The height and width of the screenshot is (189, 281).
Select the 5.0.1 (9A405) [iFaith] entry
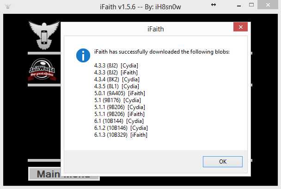coord(120,93)
